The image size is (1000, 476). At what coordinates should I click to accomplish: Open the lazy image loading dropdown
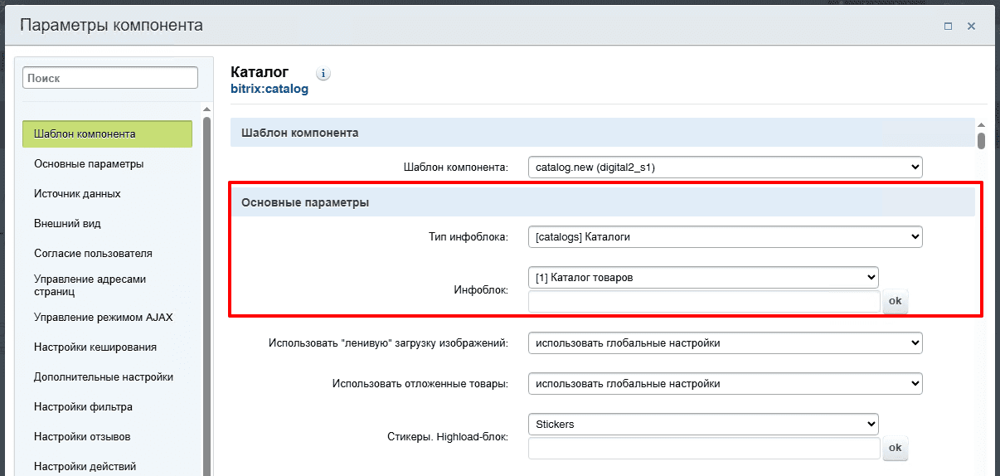point(725,342)
